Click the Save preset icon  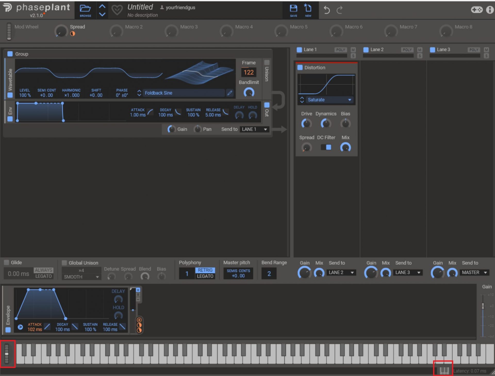[x=293, y=9]
